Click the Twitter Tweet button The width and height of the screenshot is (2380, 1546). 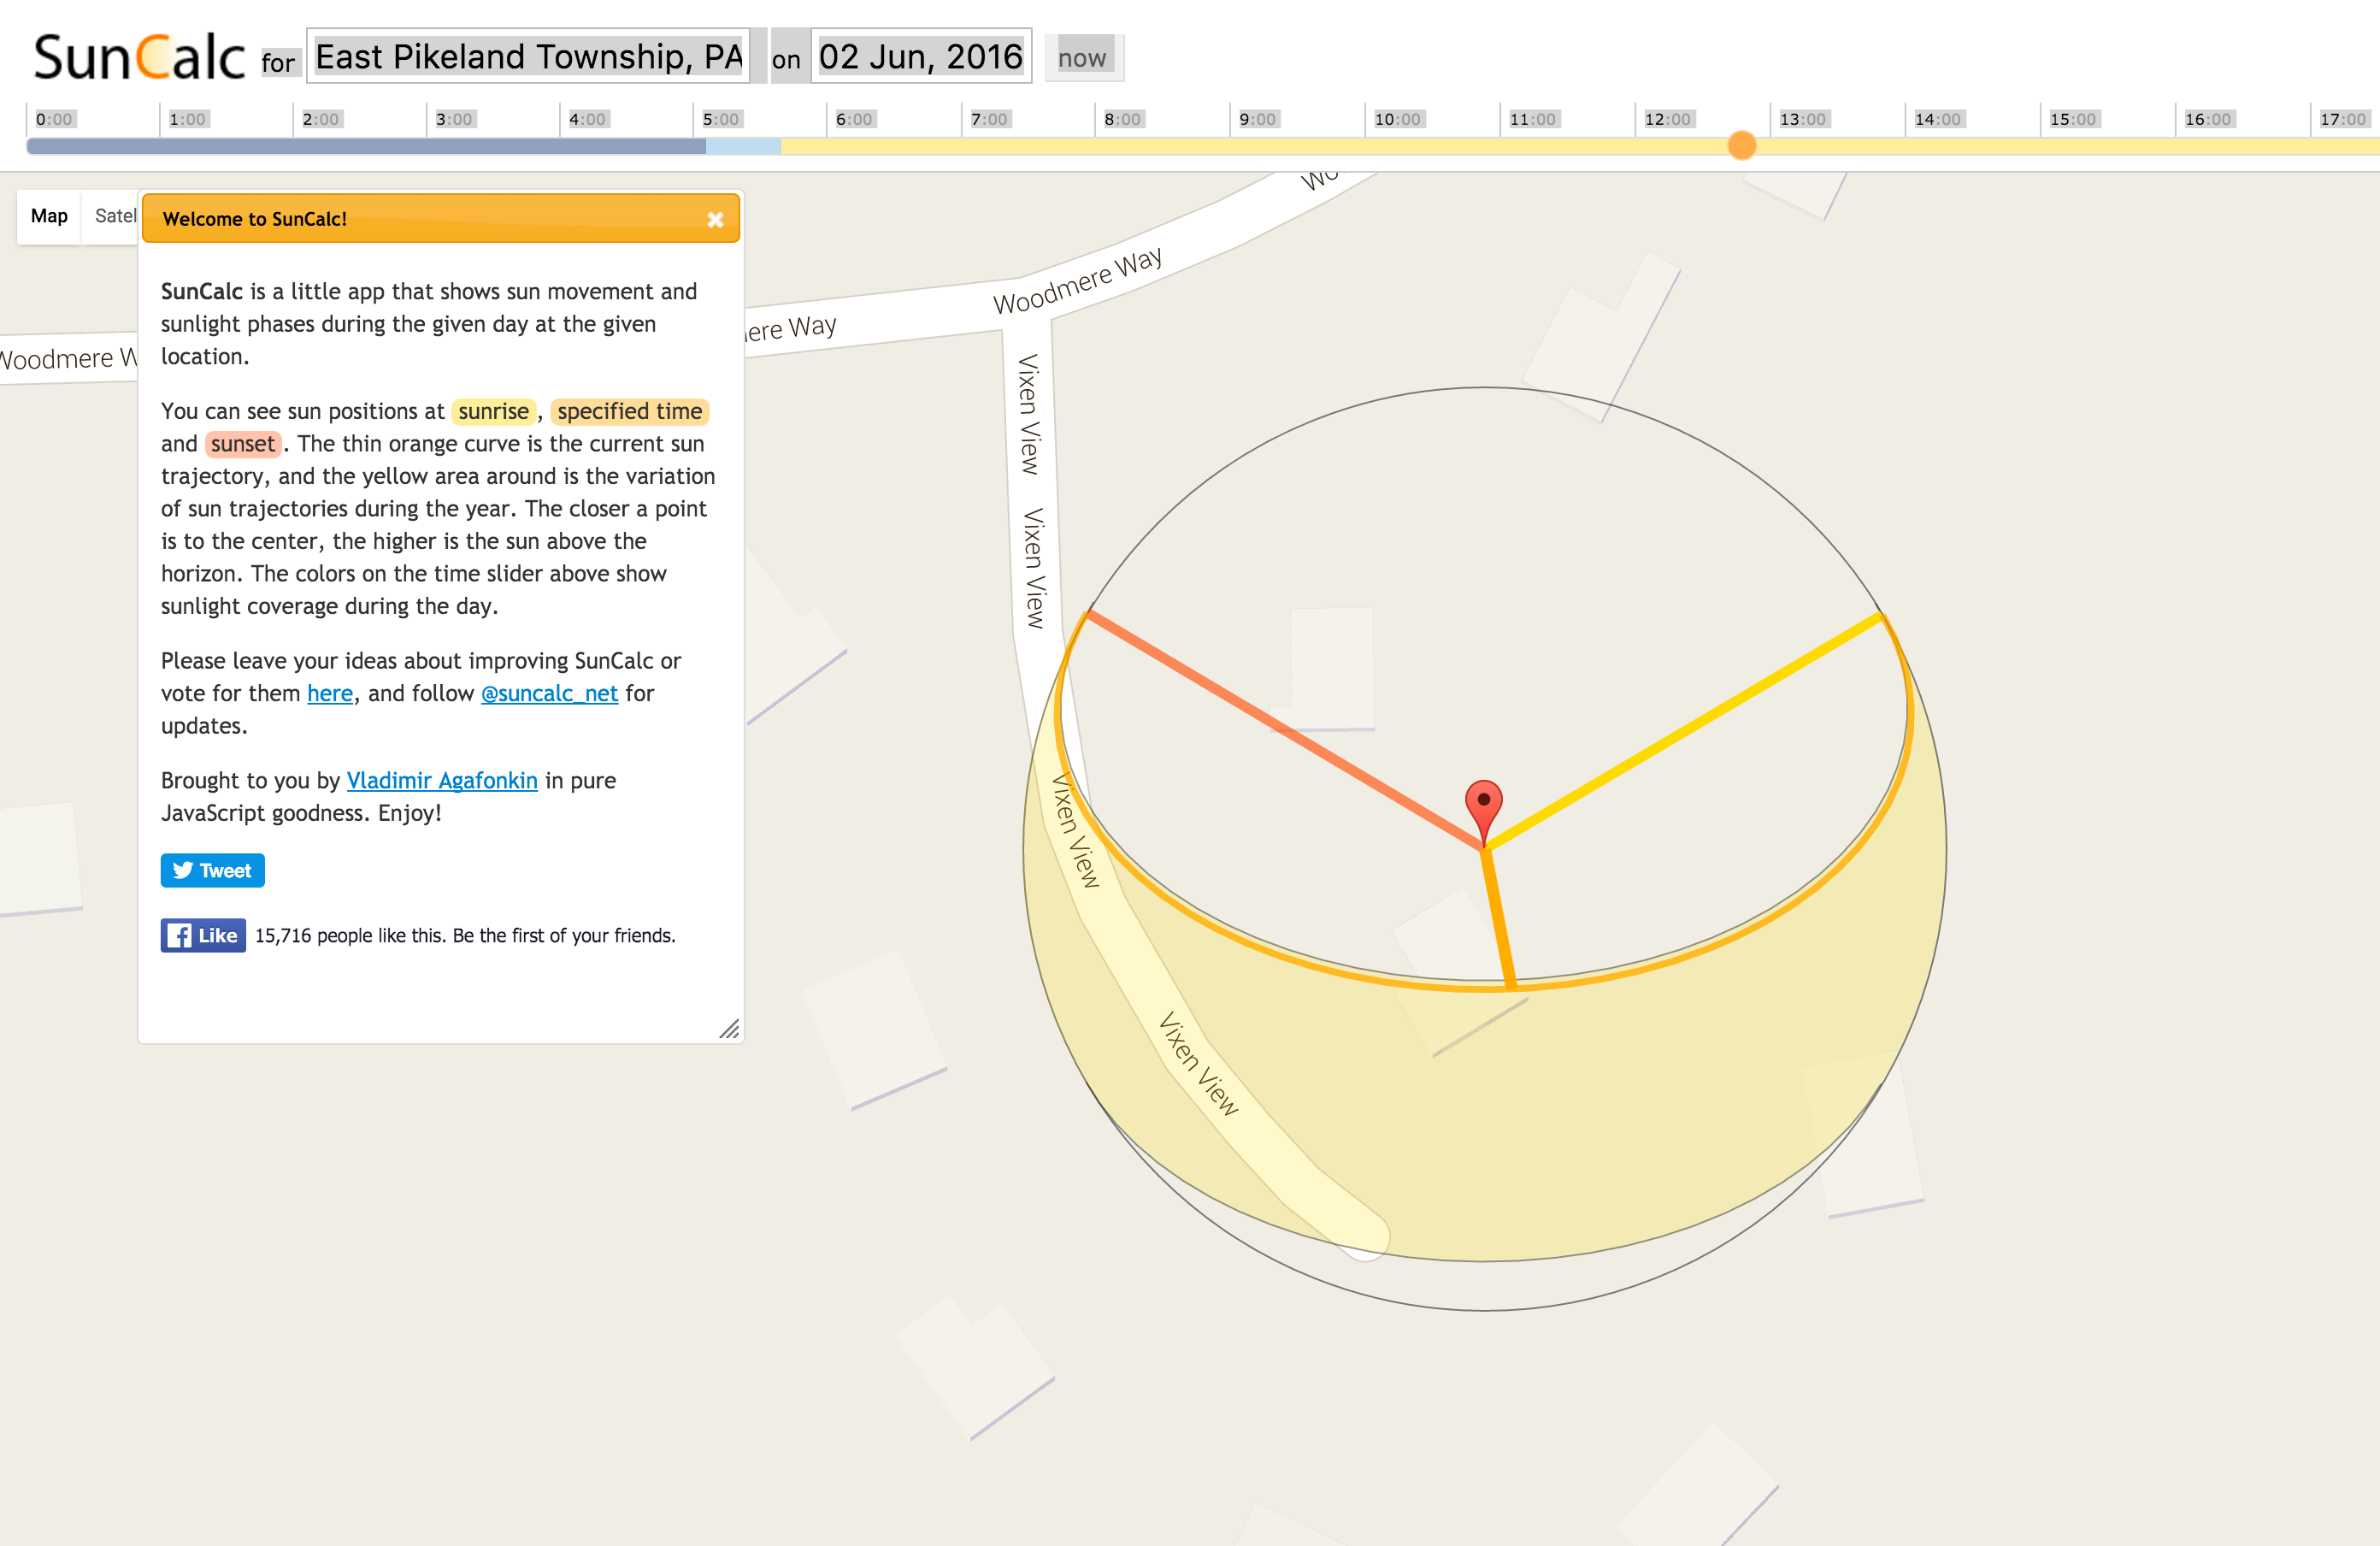[212, 870]
